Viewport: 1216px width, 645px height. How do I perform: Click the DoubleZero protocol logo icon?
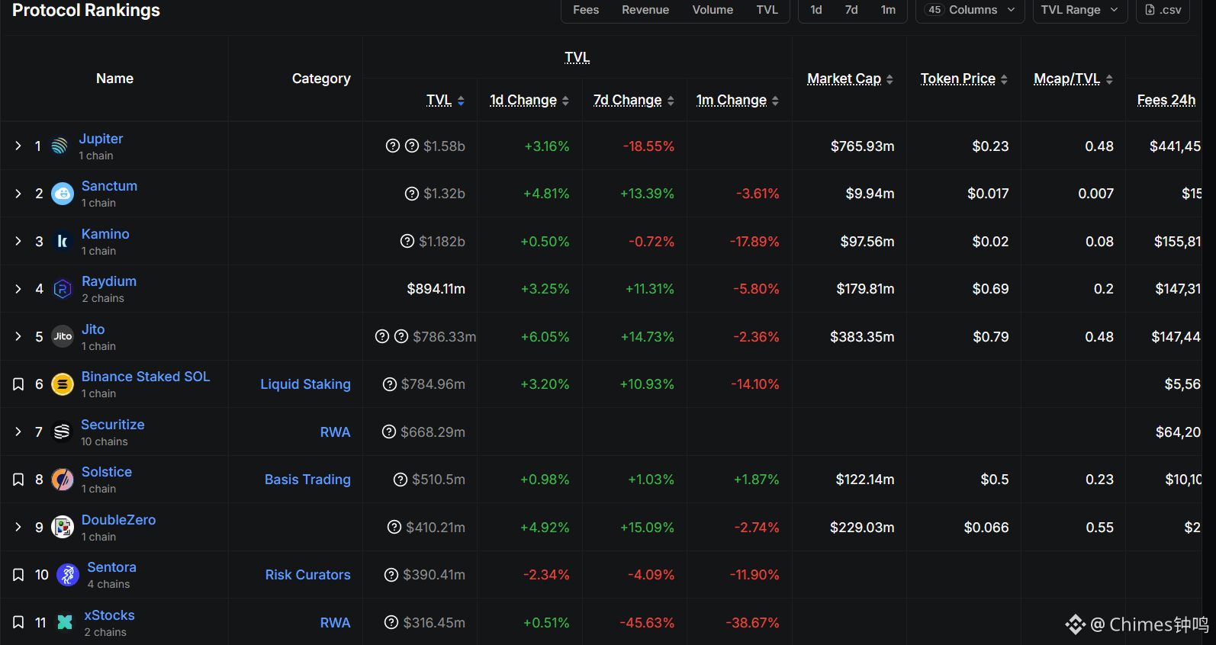click(63, 527)
